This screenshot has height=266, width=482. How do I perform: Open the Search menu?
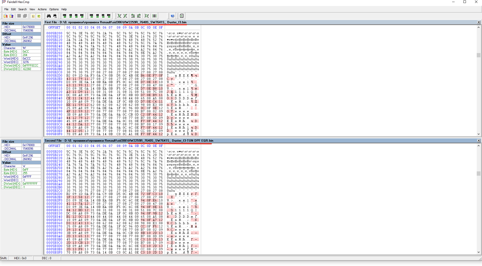(23, 9)
